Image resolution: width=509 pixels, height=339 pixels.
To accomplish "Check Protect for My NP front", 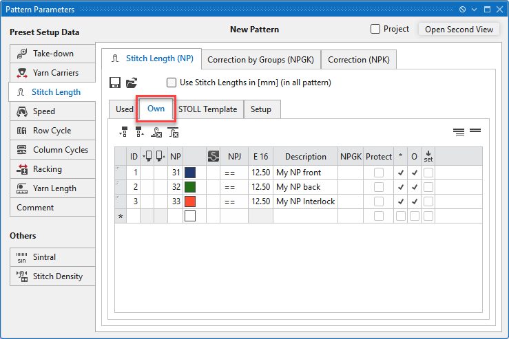I will 378,173.
